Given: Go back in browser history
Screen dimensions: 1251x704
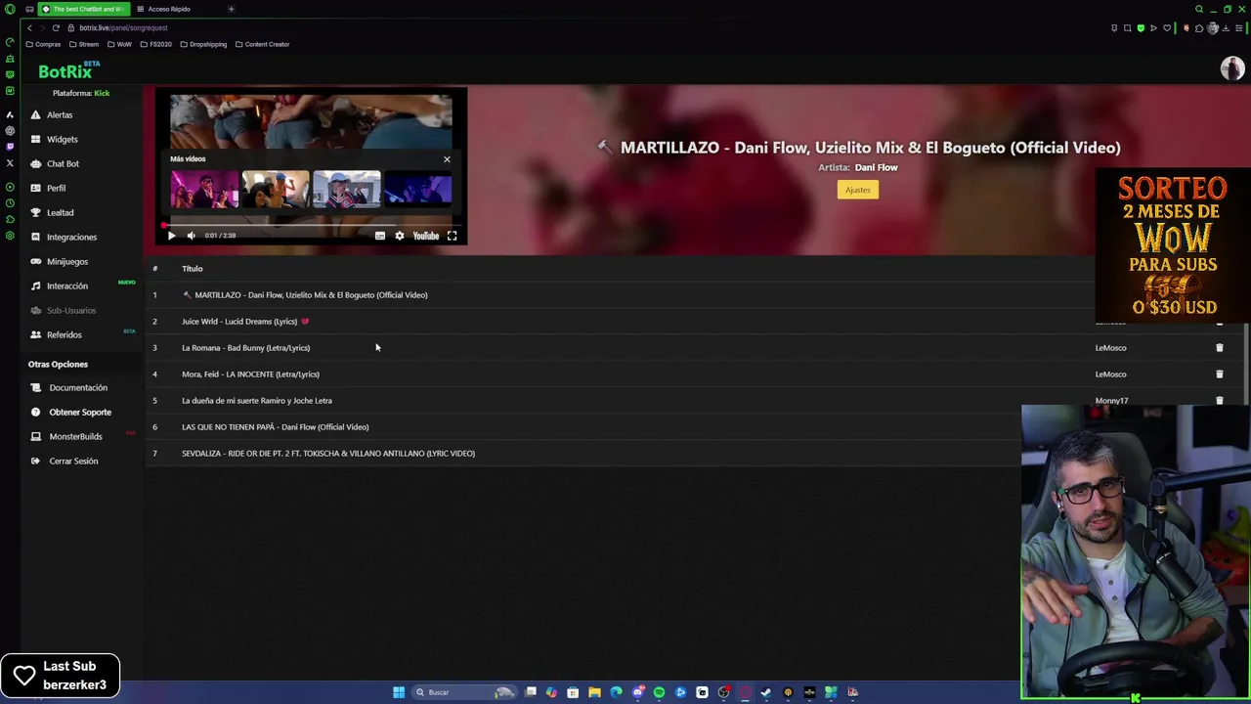Looking at the screenshot, I should tap(29, 27).
